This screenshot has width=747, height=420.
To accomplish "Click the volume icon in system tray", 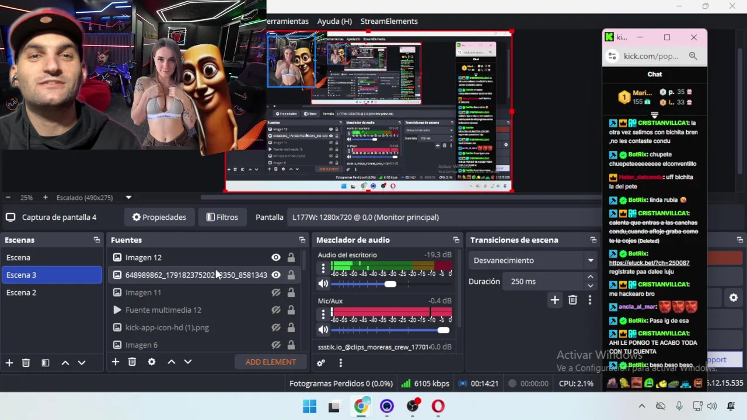I will tap(712, 406).
